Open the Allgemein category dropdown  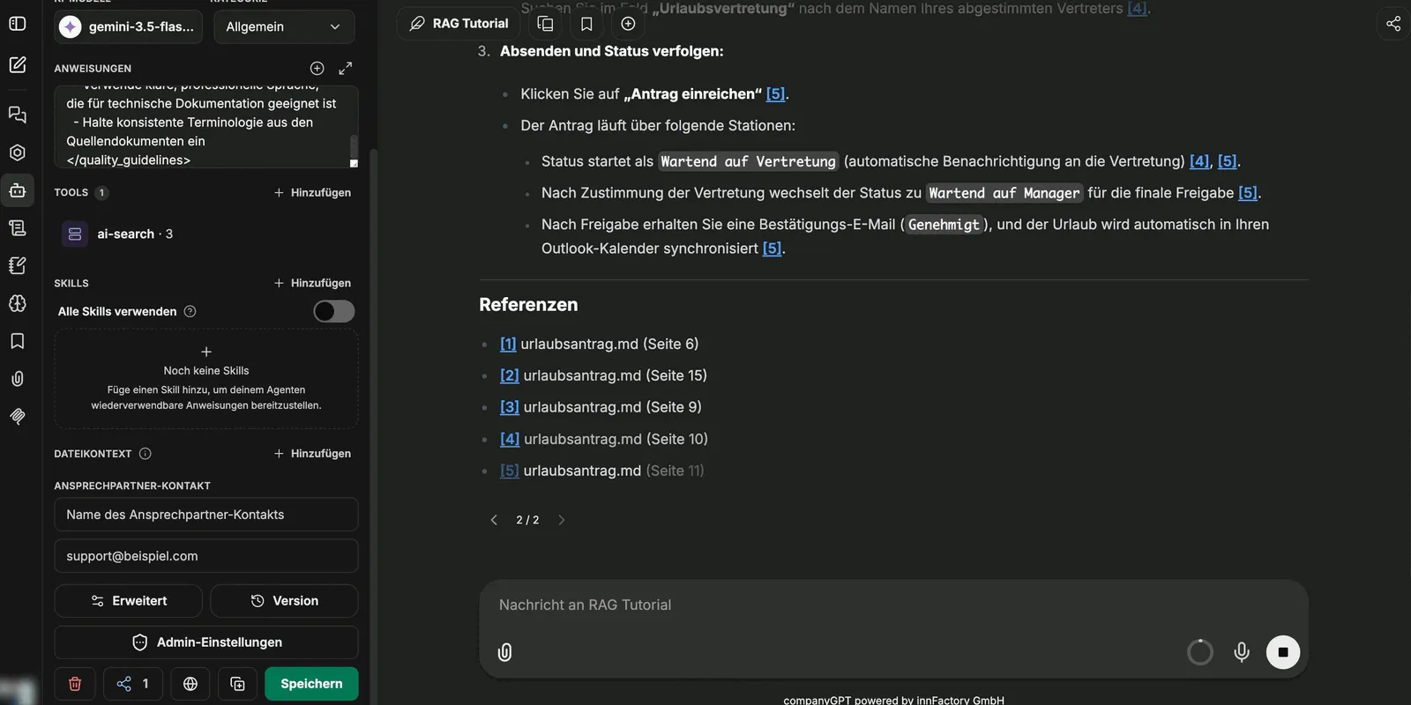click(283, 26)
